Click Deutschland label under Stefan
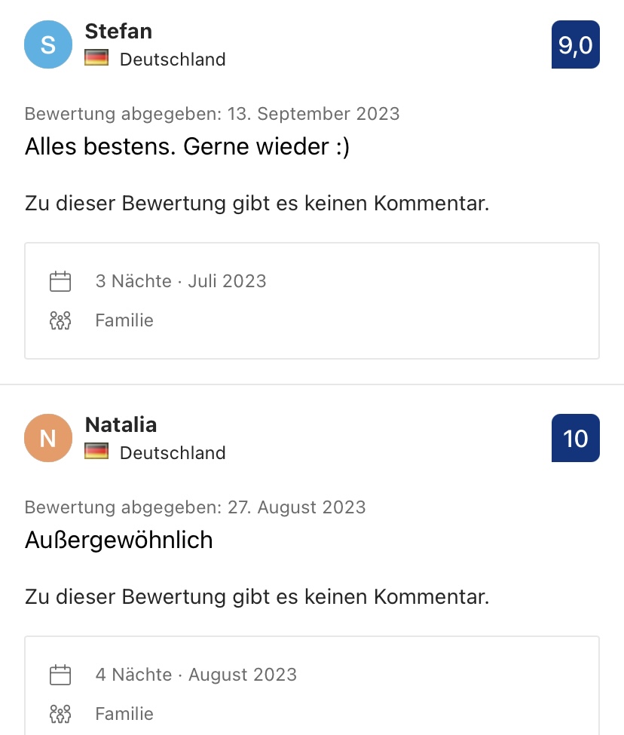 [x=173, y=60]
